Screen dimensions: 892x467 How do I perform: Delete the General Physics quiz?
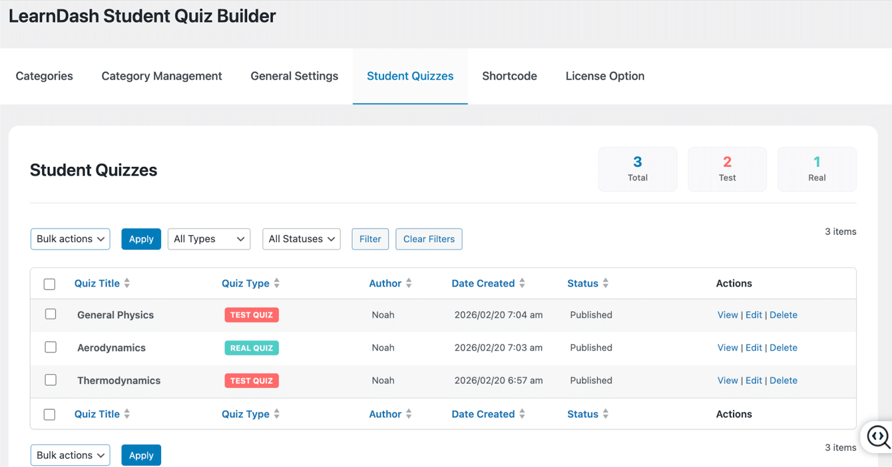pyautogui.click(x=783, y=315)
